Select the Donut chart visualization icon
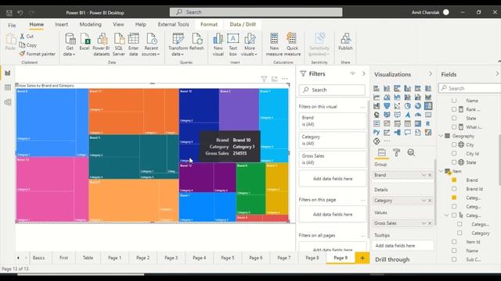The image size is (501, 281). 418,106
